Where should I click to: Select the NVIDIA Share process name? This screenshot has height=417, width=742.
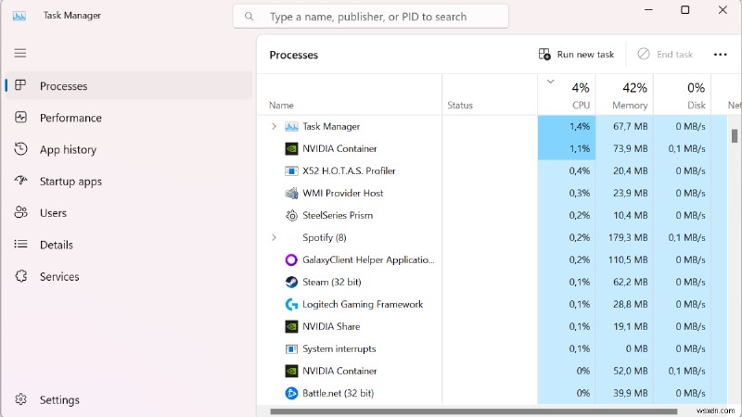331,326
